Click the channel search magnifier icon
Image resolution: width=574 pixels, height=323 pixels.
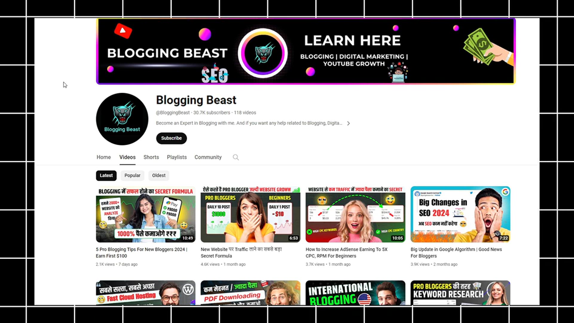(236, 157)
